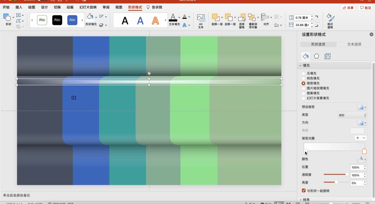Open the 颜色 color picker dropdown

pos(362,159)
